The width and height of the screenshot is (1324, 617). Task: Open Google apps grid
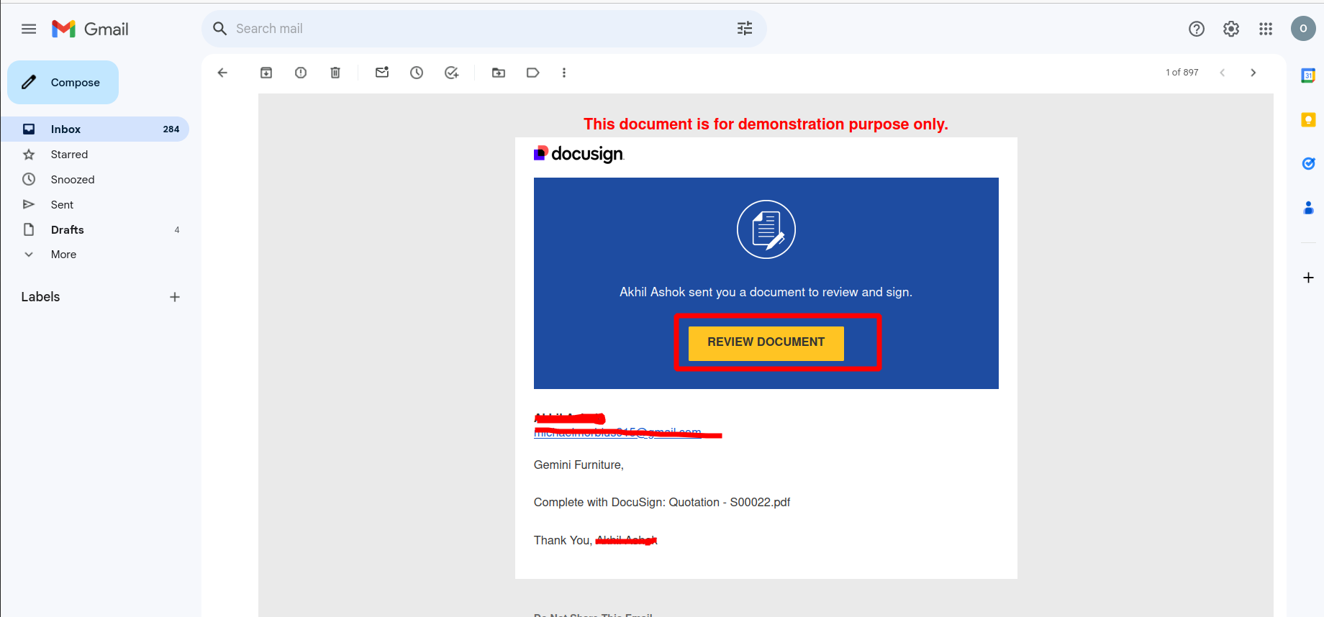(x=1266, y=29)
